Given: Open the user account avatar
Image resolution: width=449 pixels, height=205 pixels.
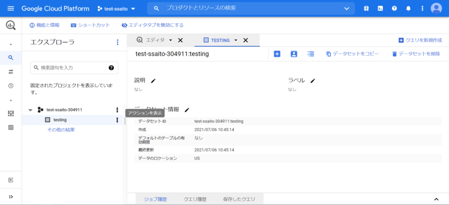Looking at the screenshot, I should click(x=436, y=8).
